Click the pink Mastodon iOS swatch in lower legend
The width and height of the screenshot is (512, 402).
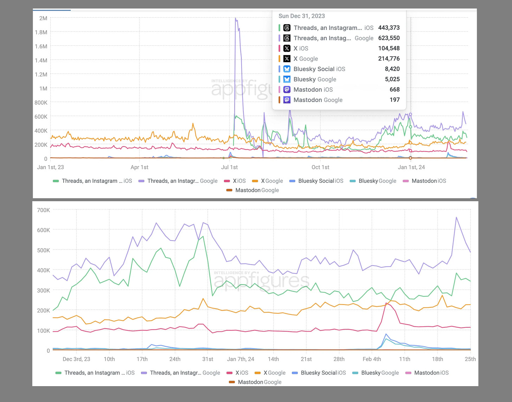[x=408, y=373]
